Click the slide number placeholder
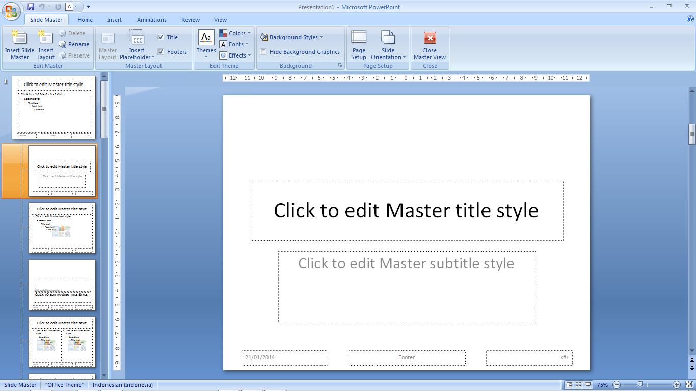696x391 pixels. [529, 357]
